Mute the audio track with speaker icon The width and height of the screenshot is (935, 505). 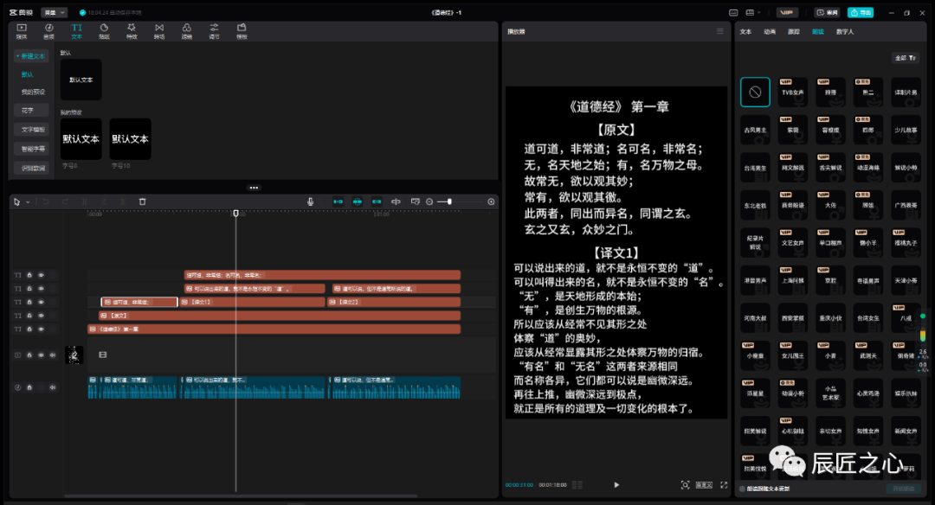[x=52, y=387]
